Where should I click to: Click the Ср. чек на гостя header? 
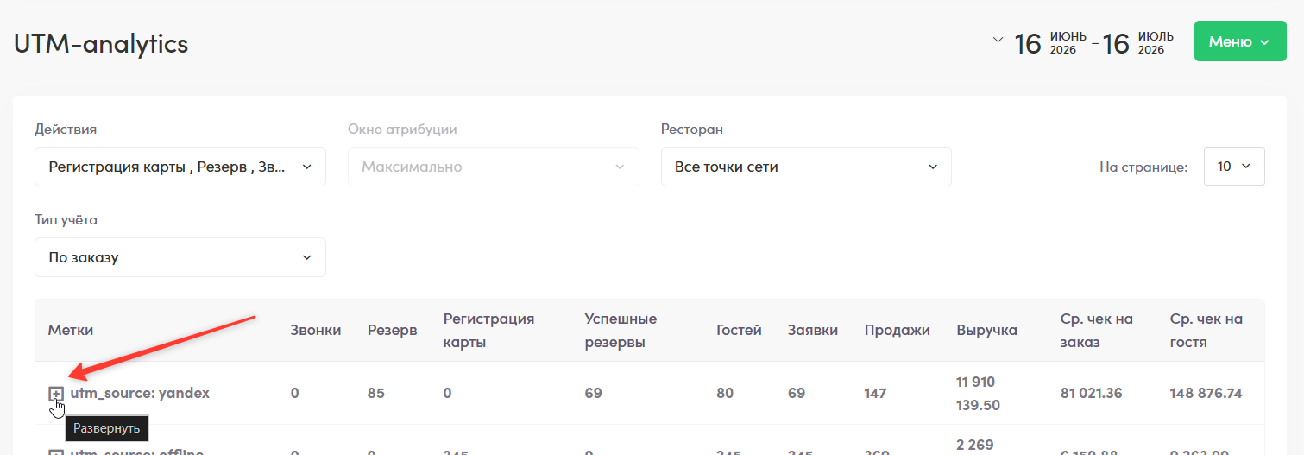(x=1206, y=331)
